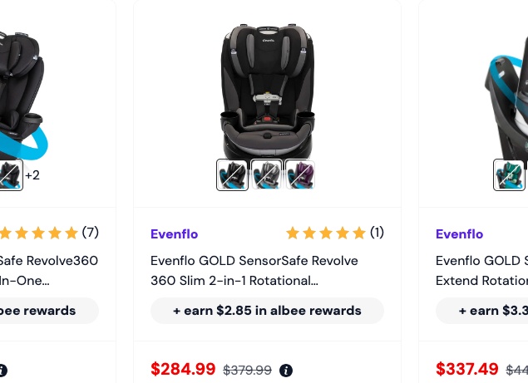View the middle gray car seat product image
Screen dimensions: 528x383
point(268,91)
